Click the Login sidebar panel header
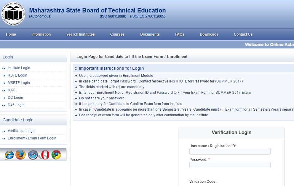294x186 pixels. pos(33,57)
